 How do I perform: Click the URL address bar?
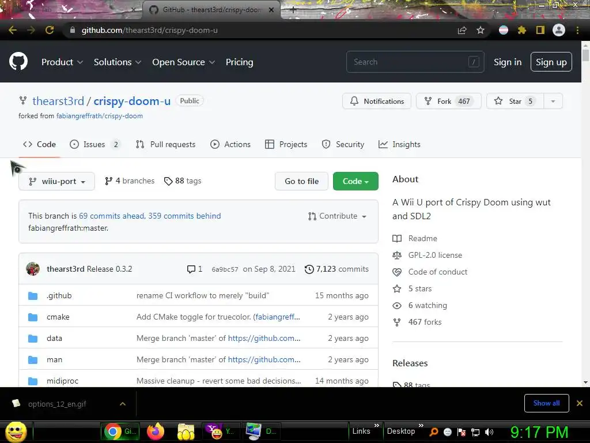coord(260,30)
